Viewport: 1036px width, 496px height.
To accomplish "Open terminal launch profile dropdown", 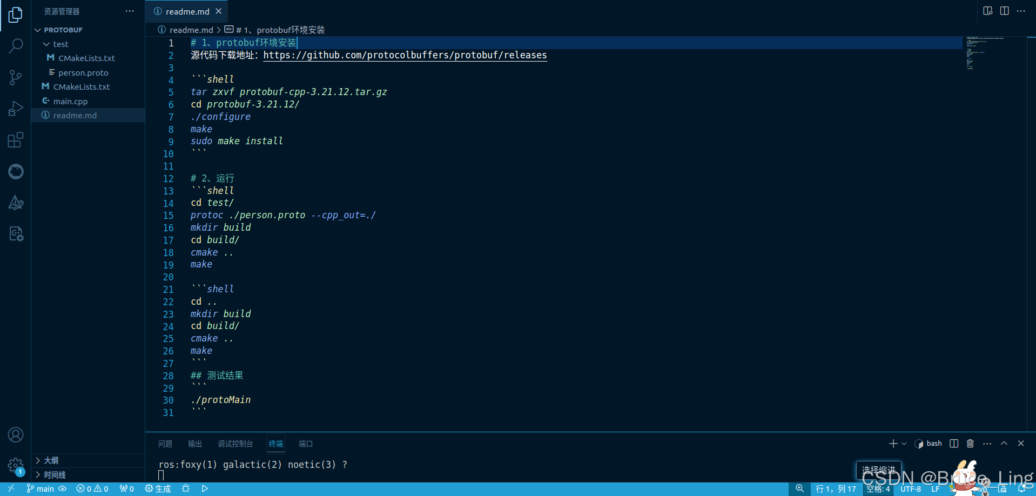I will point(904,444).
